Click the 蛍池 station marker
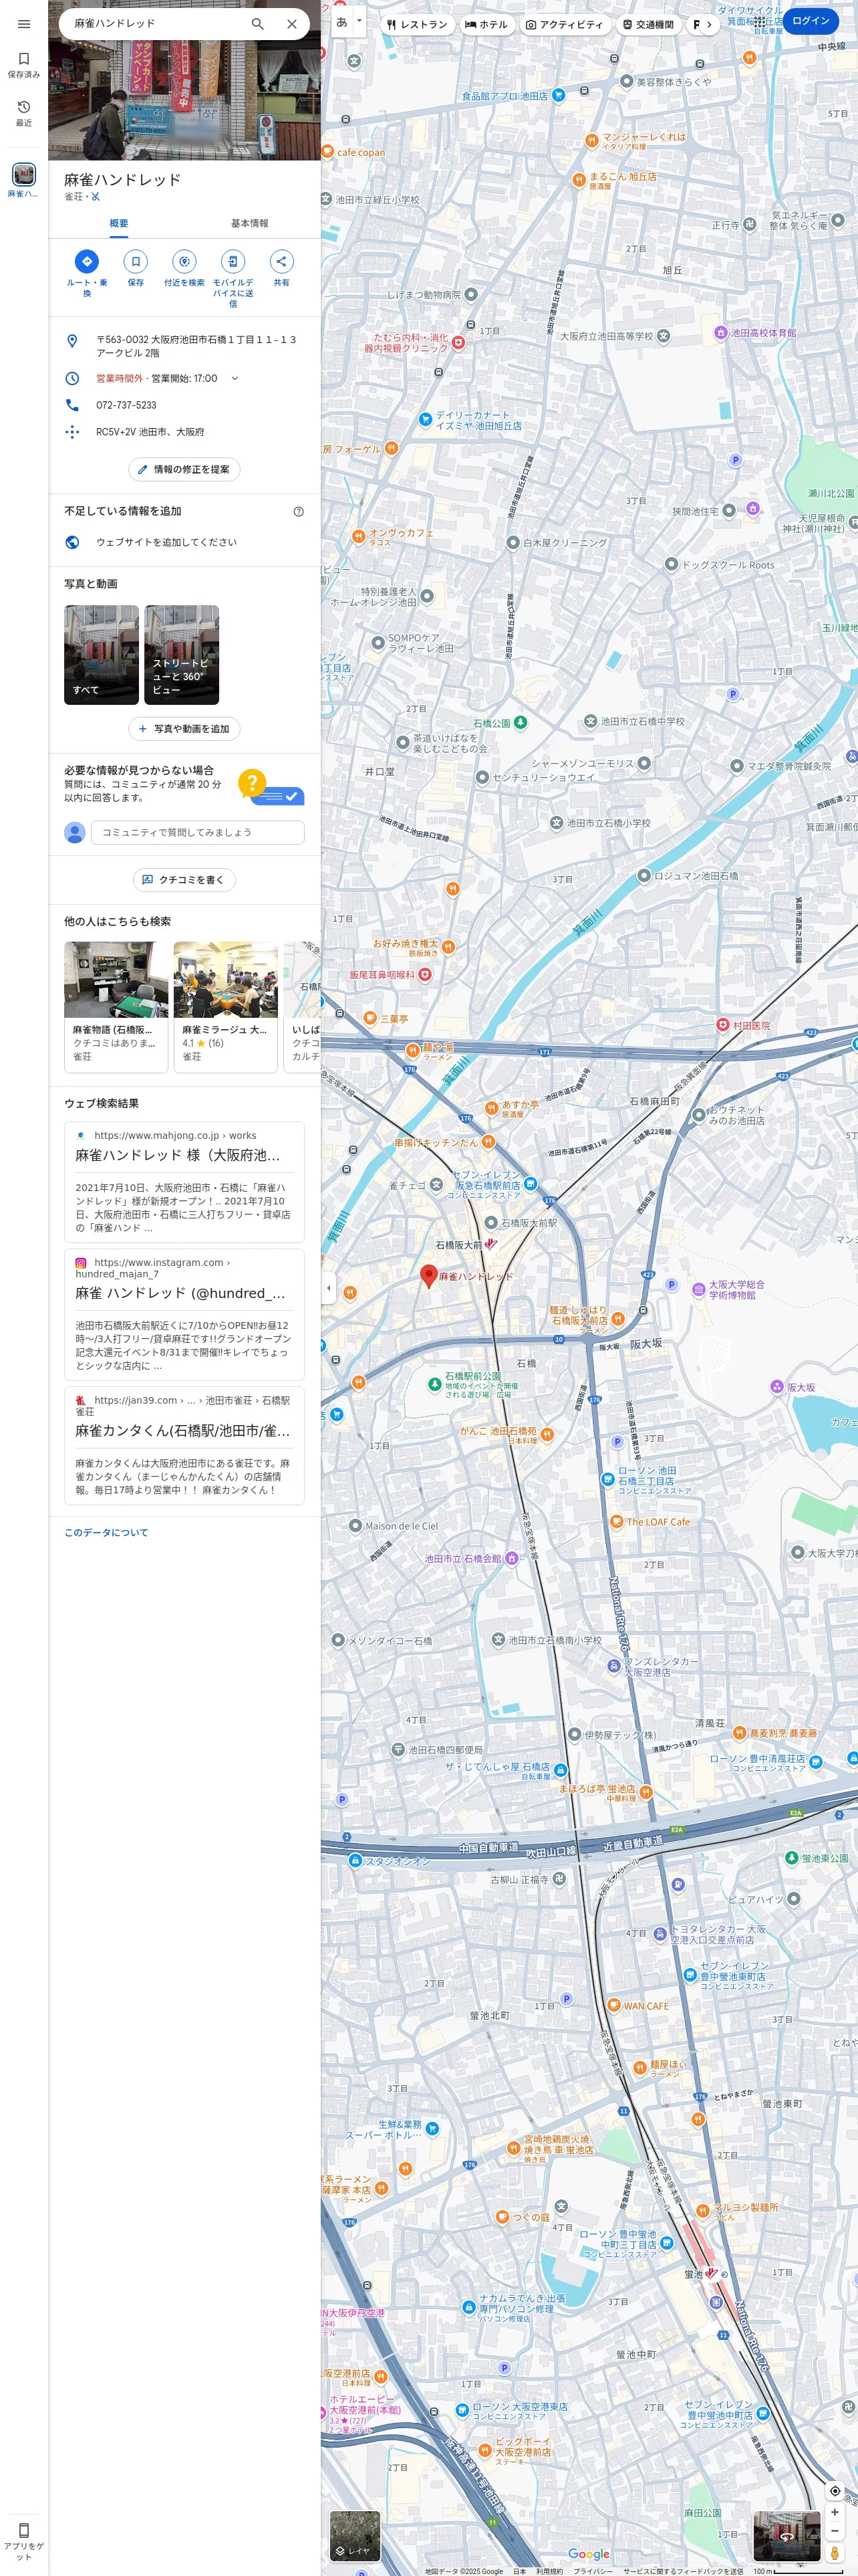Viewport: 858px width, 2576px height. pos(710,2273)
